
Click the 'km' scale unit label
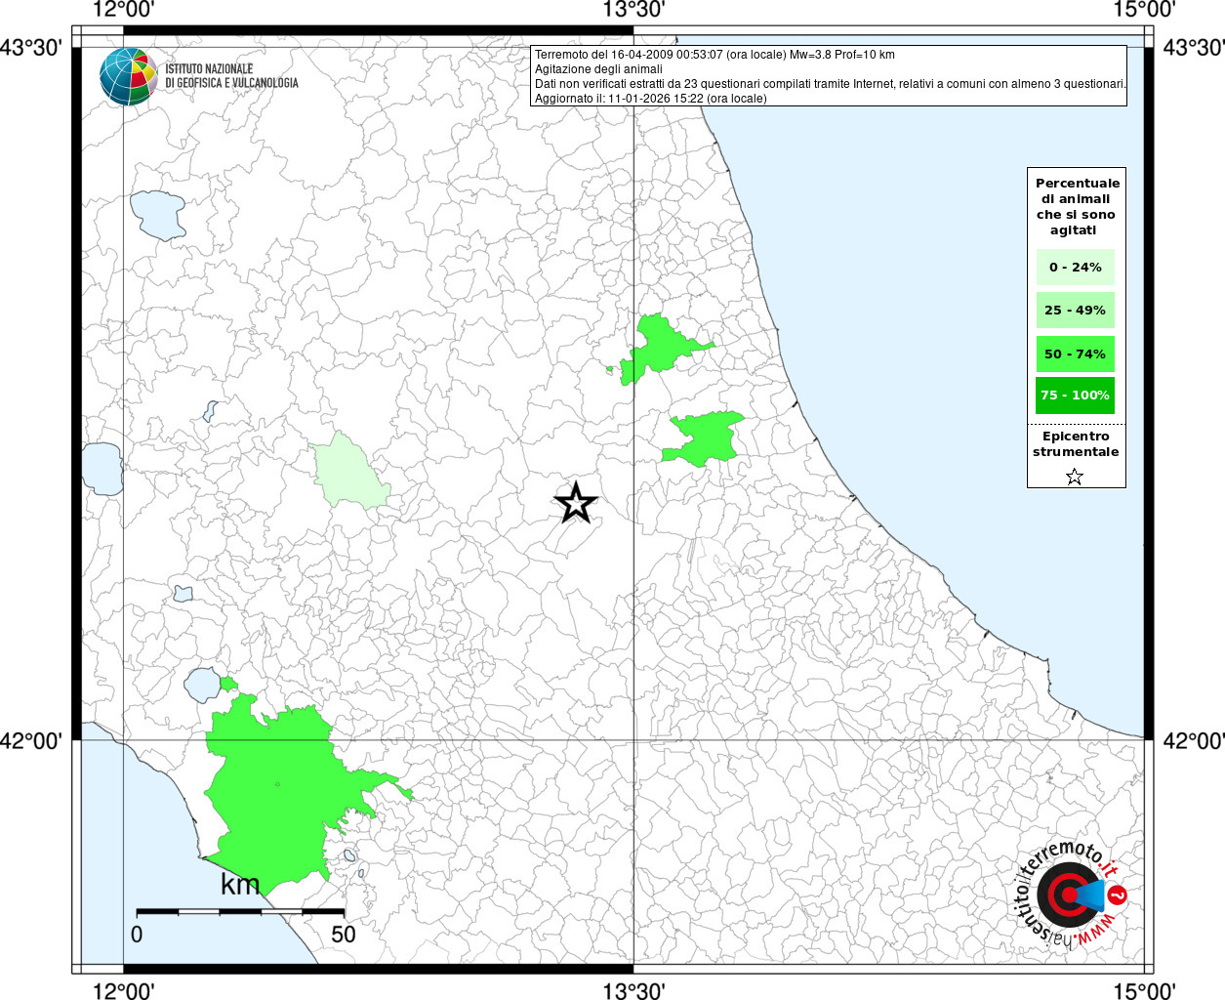pyautogui.click(x=240, y=885)
